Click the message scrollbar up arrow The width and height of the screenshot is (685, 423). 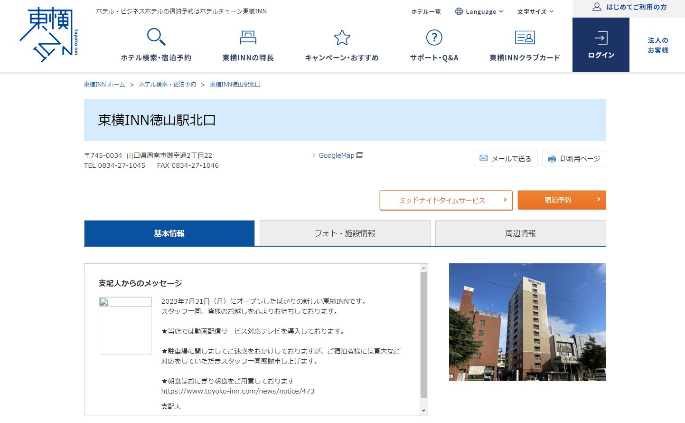click(x=423, y=268)
